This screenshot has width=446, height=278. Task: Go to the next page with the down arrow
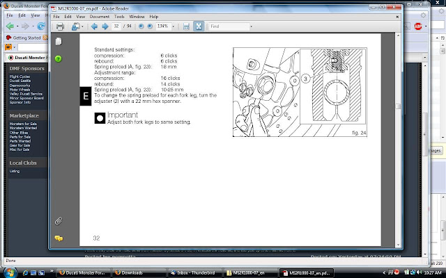click(105, 26)
